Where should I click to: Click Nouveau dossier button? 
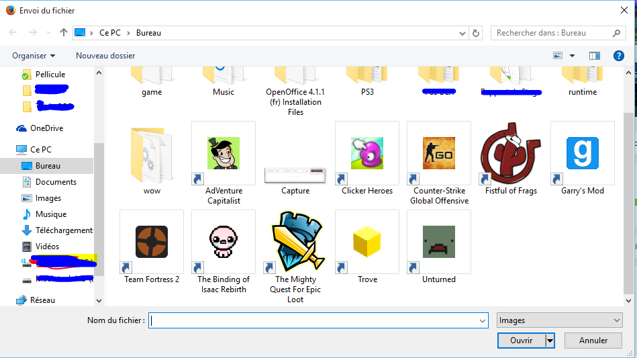[x=105, y=56]
